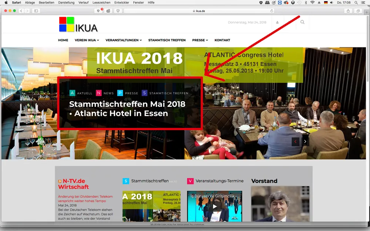370x231 pixels.
Task: Open the IKUA 2018 Stammtischtreffen thumbnail
Action: pos(151,206)
